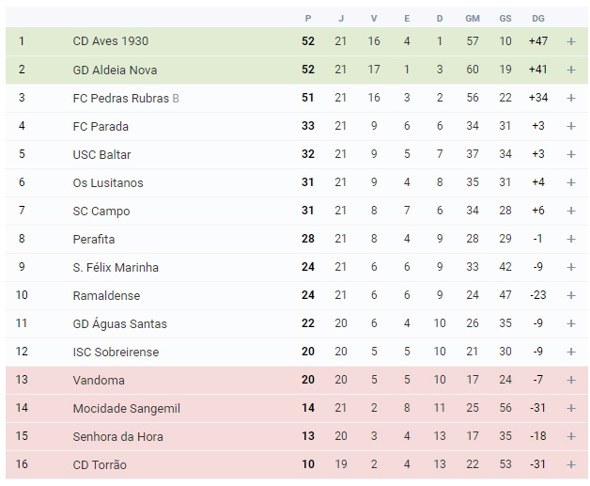
Task: Open Os Lusitanos details via plus icon
Action: (571, 182)
